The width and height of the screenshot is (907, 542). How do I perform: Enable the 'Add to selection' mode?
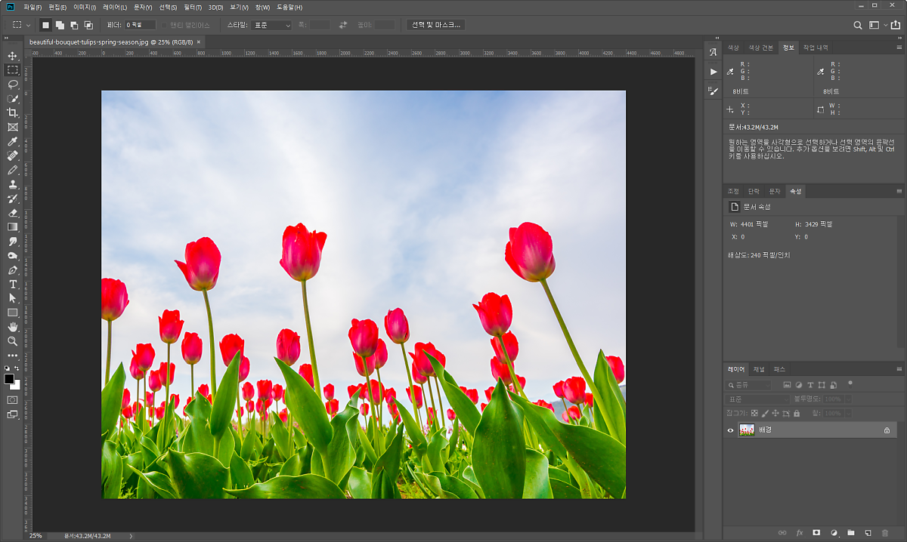coord(60,25)
